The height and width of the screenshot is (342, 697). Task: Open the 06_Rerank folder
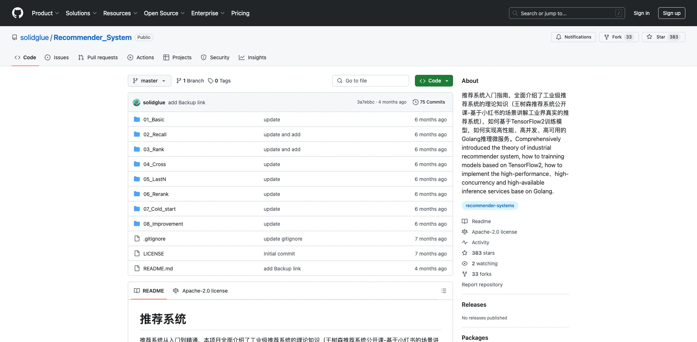click(x=156, y=194)
